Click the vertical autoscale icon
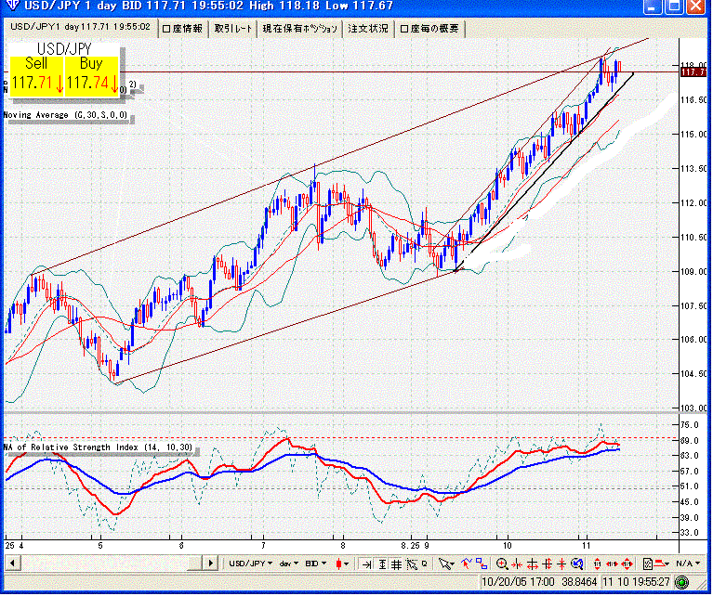The width and height of the screenshot is (713, 596). (x=383, y=564)
